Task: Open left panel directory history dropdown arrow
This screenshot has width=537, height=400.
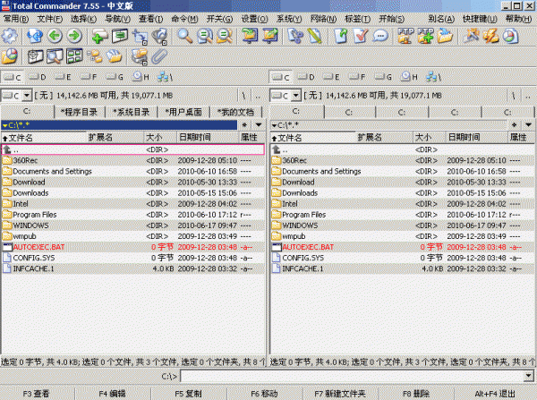Action: (x=259, y=125)
